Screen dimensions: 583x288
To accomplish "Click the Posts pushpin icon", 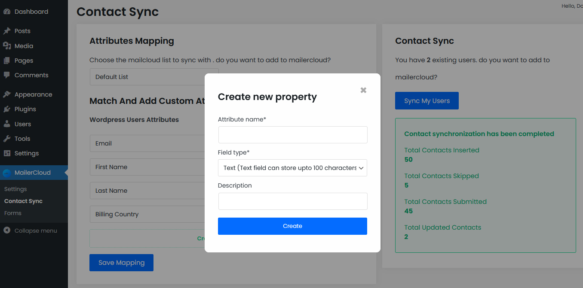I will click(x=7, y=31).
